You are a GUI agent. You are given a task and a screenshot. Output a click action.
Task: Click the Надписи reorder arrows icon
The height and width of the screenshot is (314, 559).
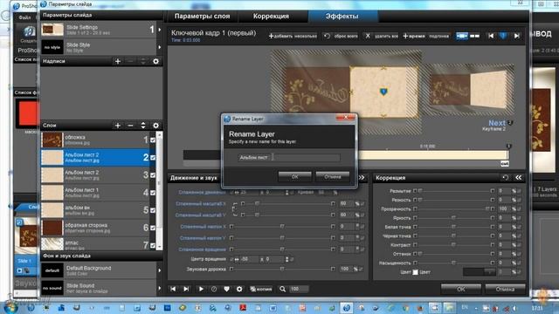tap(143, 61)
